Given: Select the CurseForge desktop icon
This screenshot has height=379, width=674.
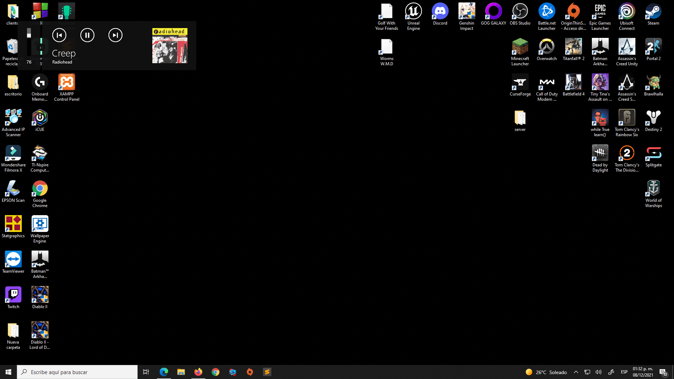Looking at the screenshot, I should click(x=520, y=85).
